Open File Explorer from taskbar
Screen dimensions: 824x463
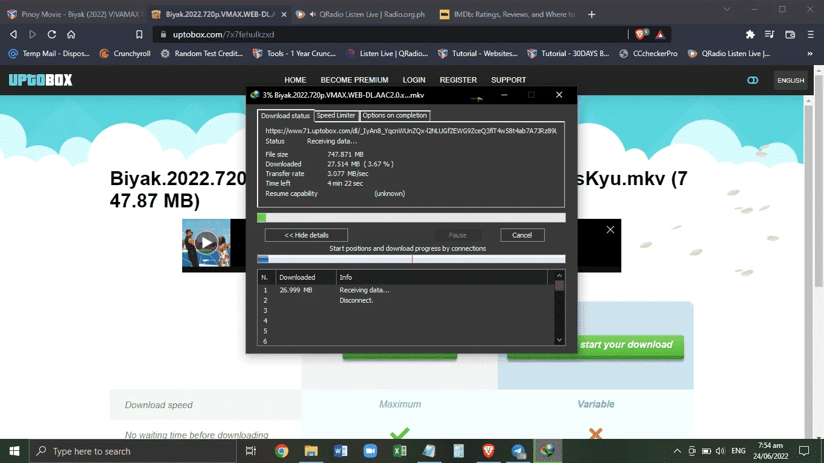[x=311, y=451]
